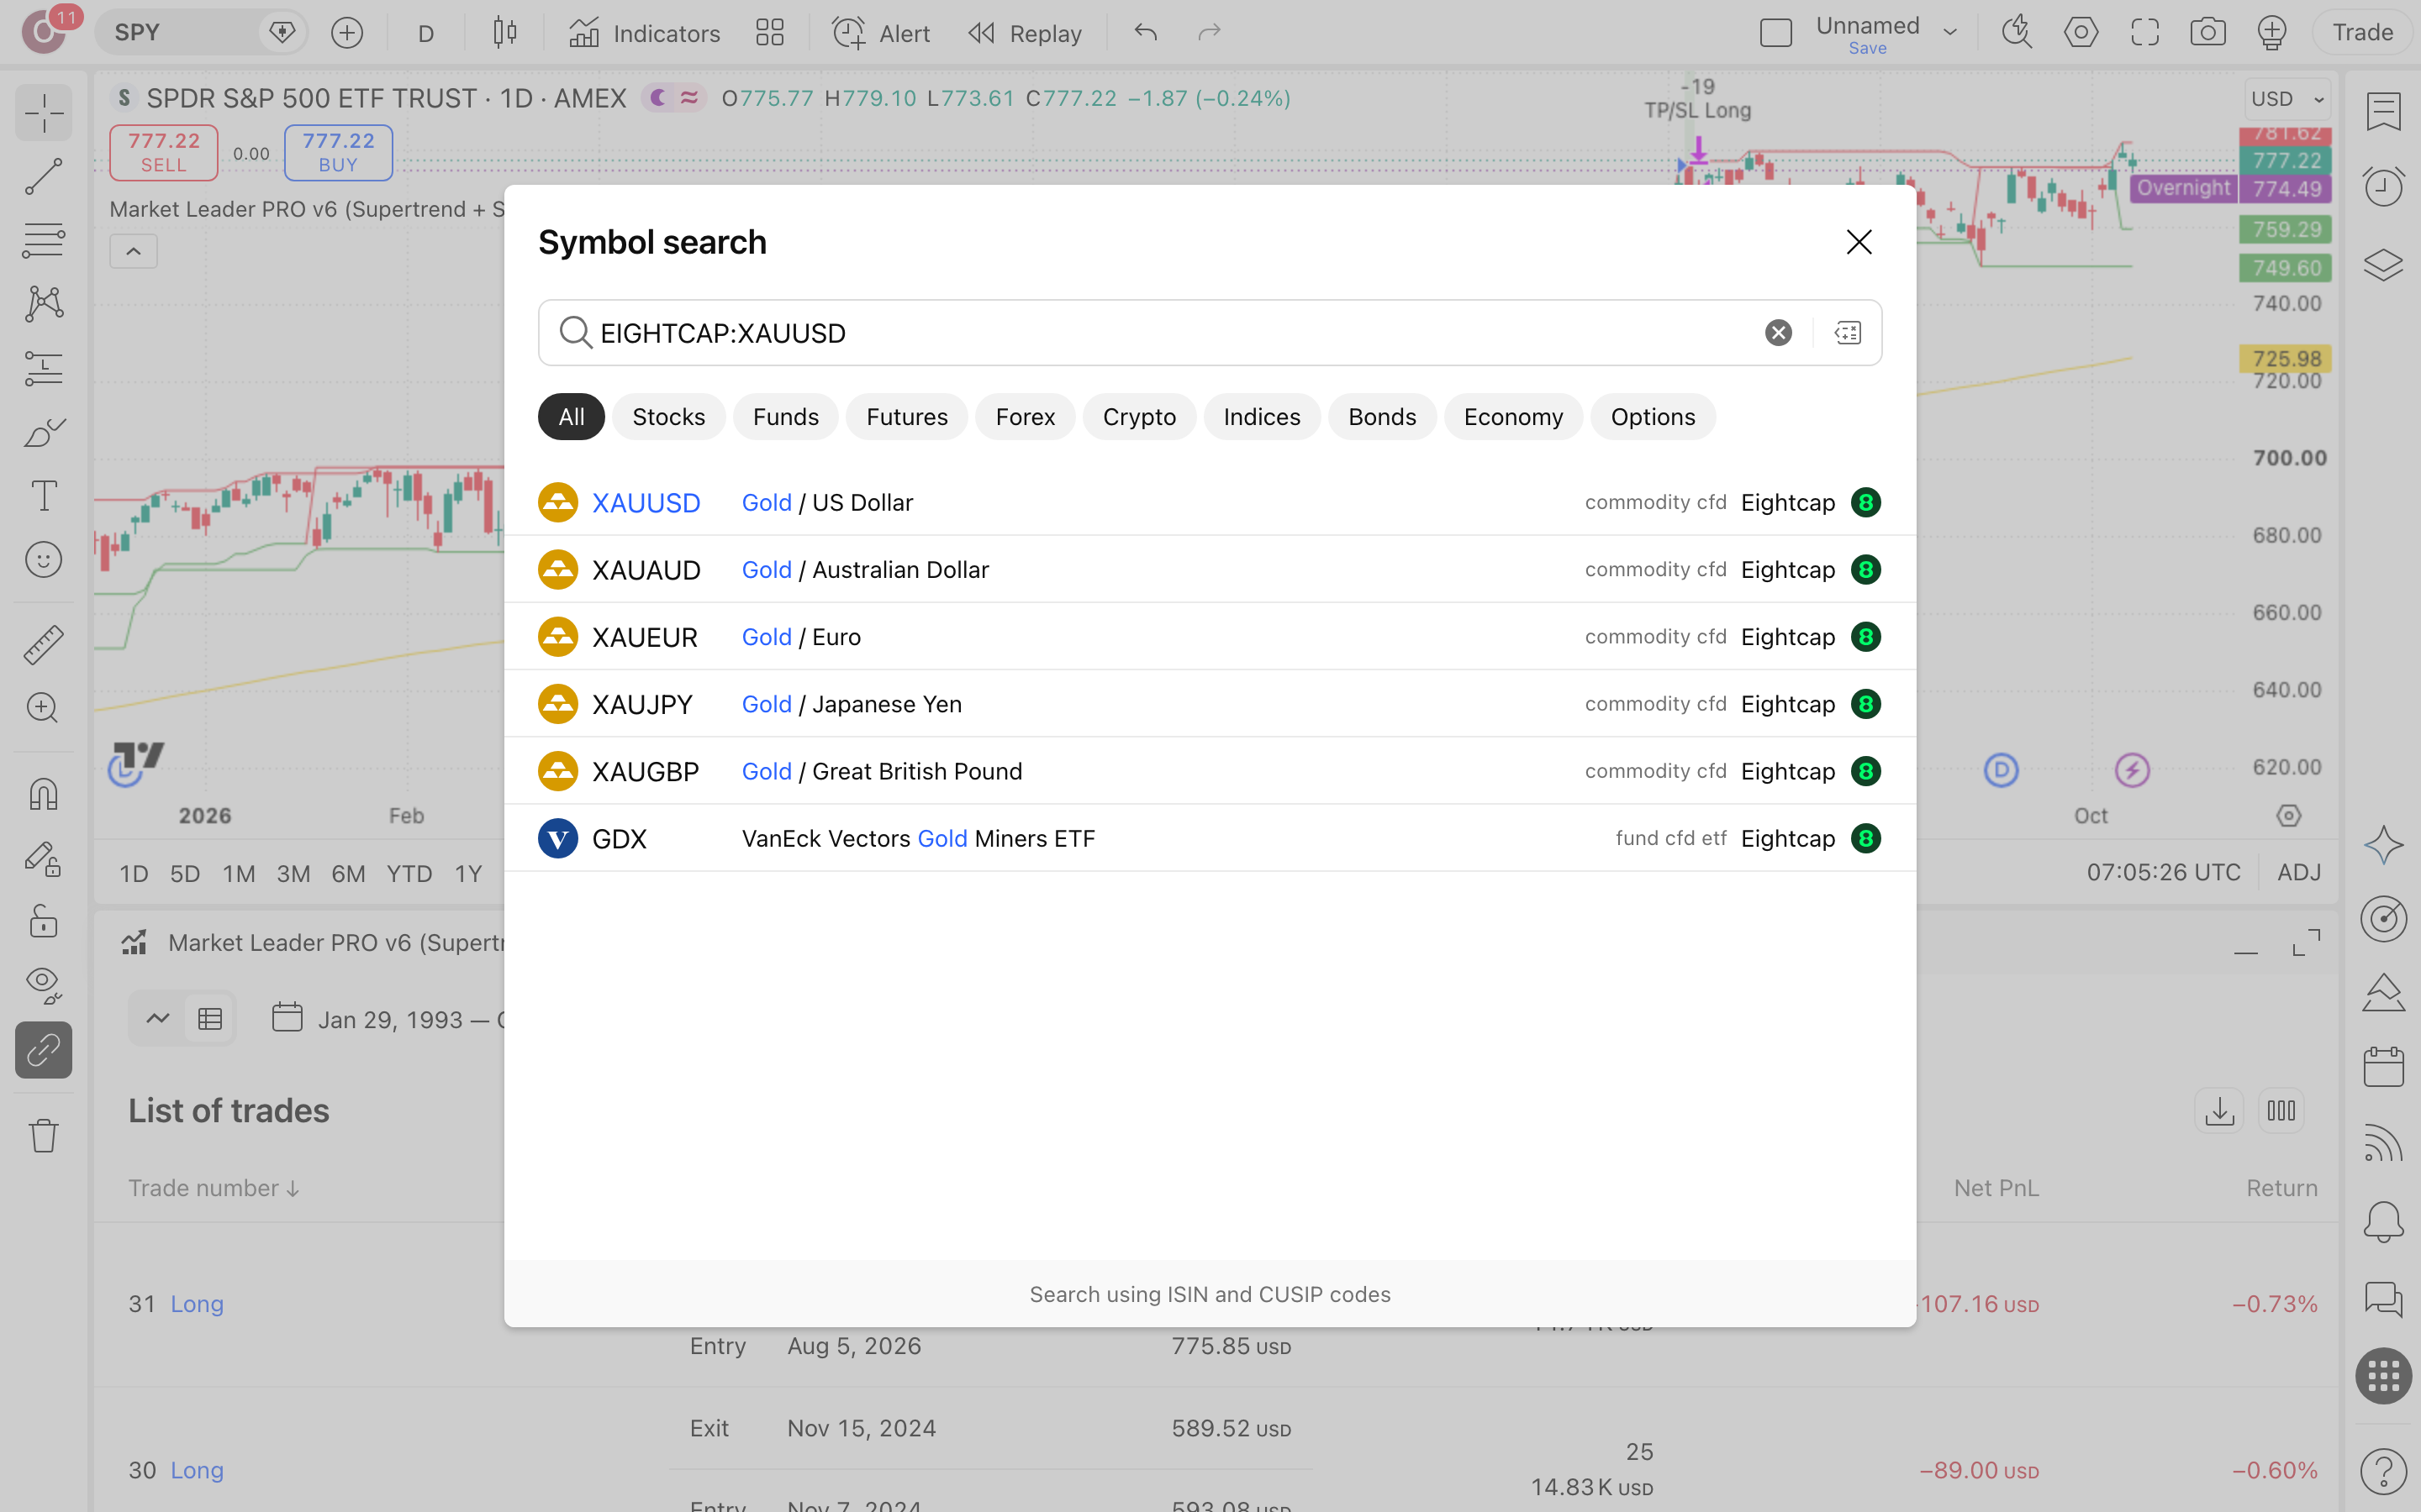Select the XAUAUD Gold / Australian Dollar result
Screen dimensions: 2421x1512
1210,569
